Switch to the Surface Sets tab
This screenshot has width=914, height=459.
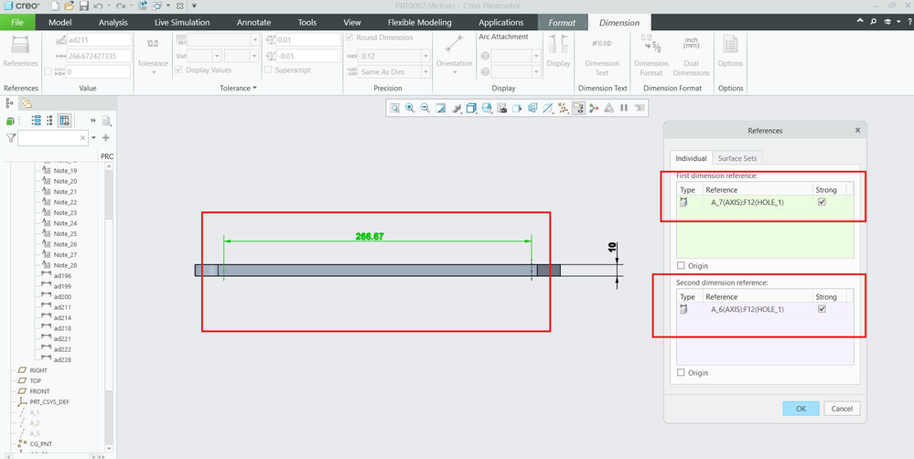coord(737,158)
